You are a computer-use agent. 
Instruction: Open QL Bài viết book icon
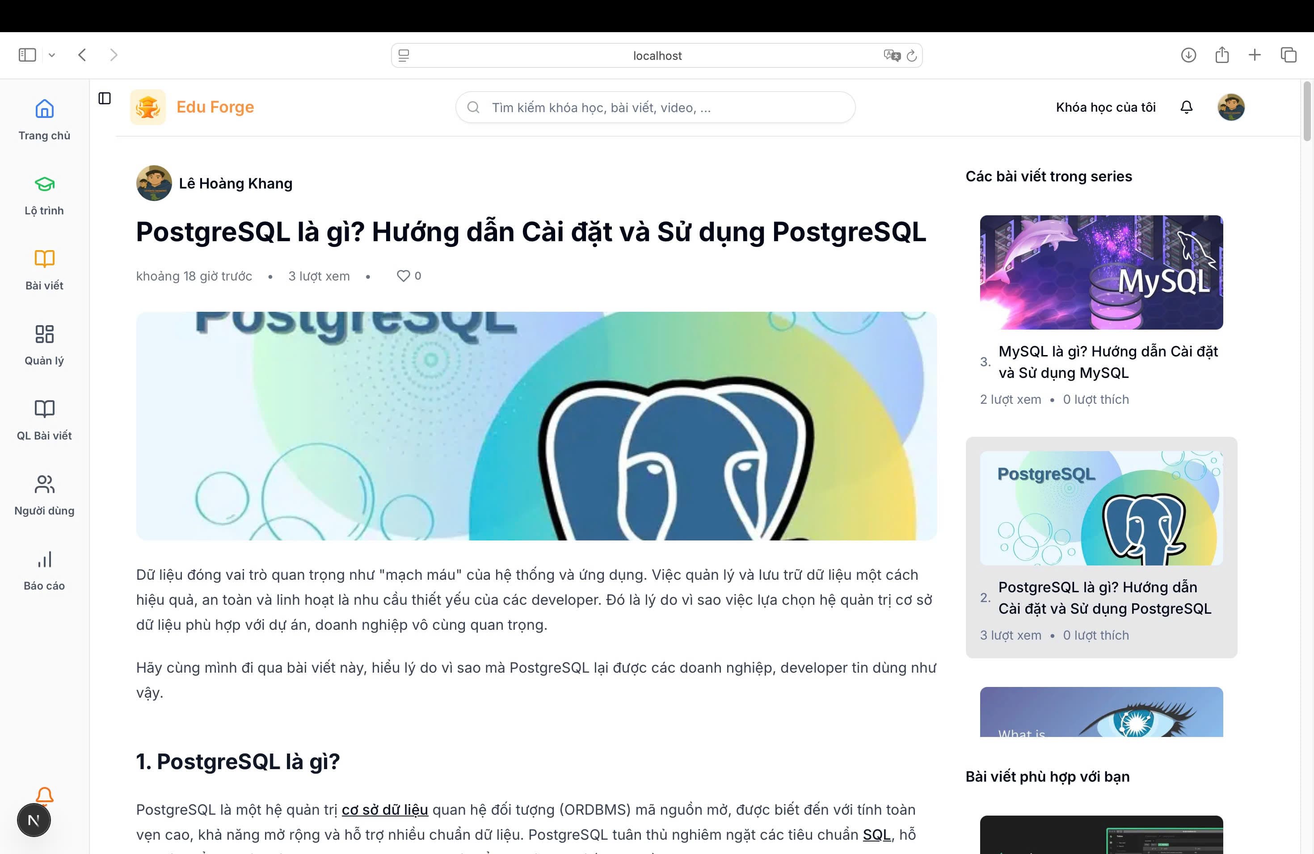click(x=44, y=409)
